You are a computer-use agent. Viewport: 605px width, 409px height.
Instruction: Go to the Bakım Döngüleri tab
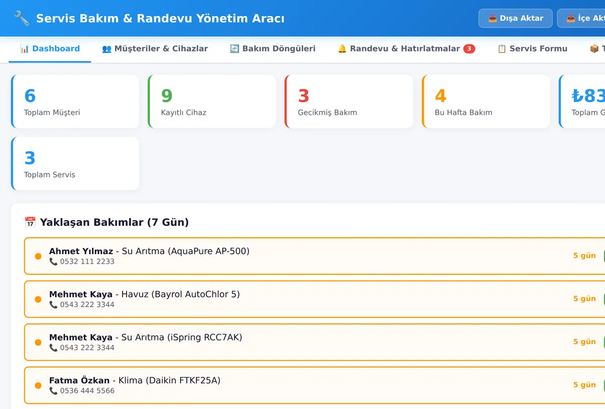coord(273,49)
